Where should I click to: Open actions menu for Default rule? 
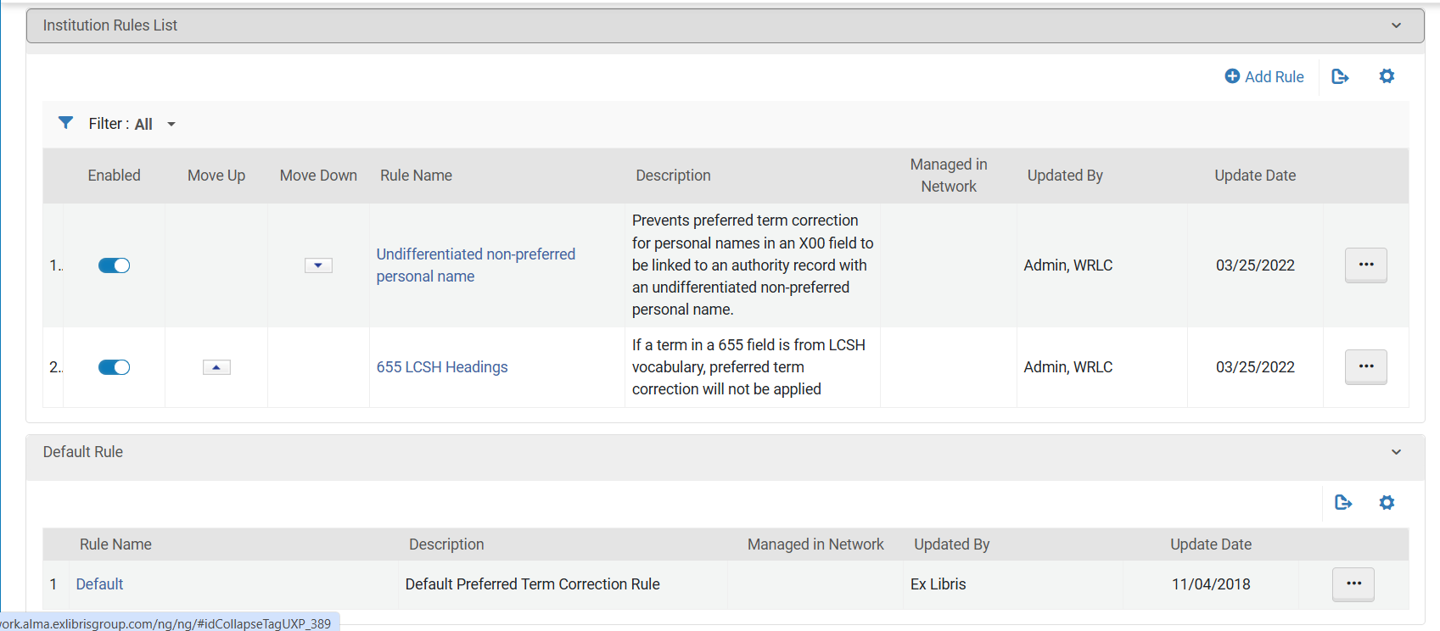[x=1353, y=584]
